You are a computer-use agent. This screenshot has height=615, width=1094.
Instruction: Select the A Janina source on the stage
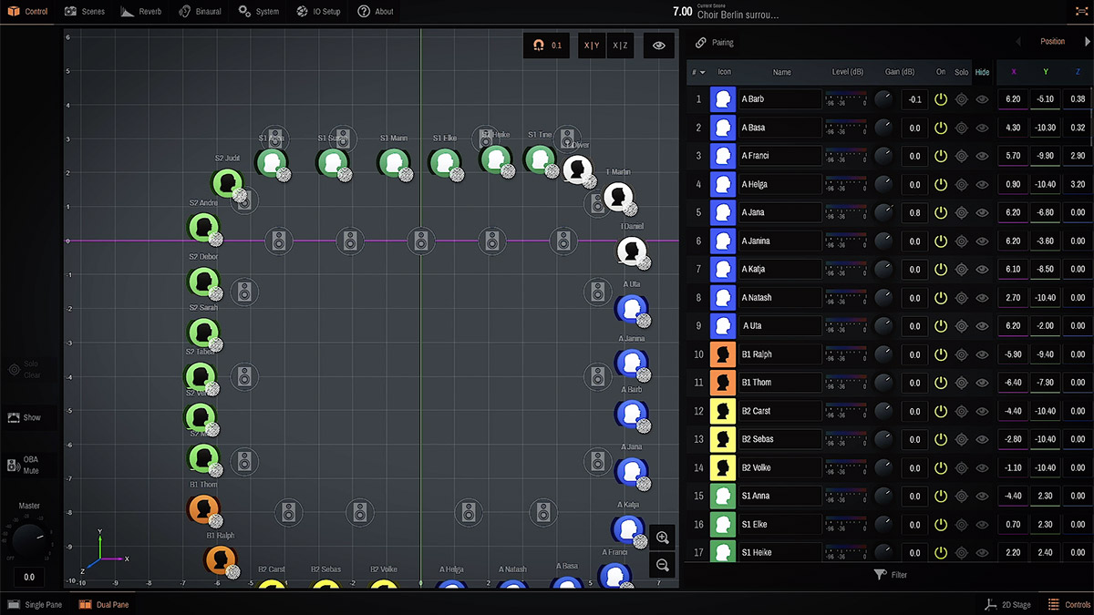point(631,364)
